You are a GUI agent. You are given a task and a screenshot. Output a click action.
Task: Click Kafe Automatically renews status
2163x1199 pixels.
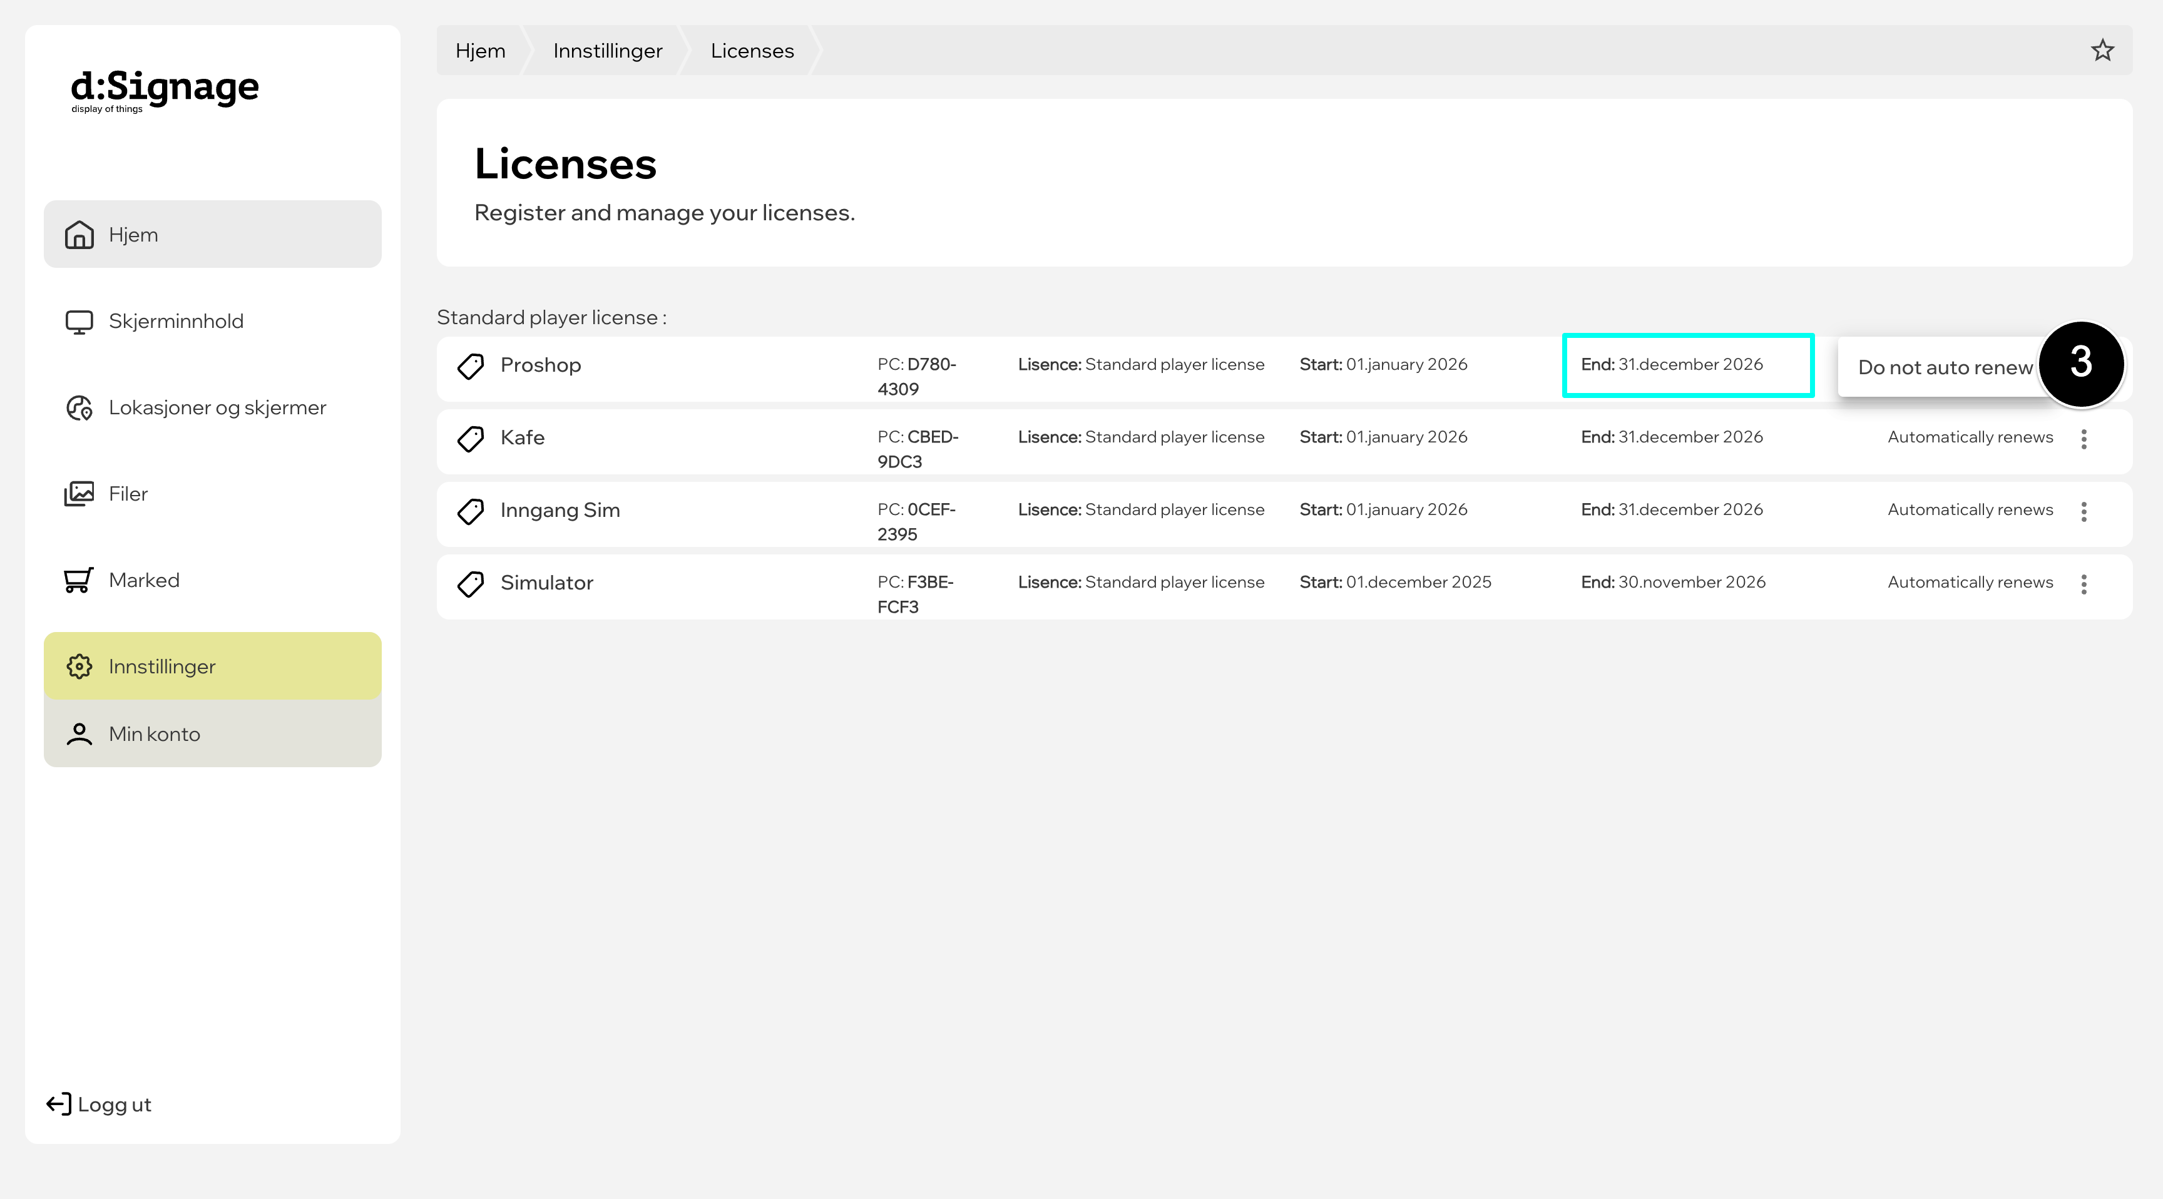tap(1970, 437)
